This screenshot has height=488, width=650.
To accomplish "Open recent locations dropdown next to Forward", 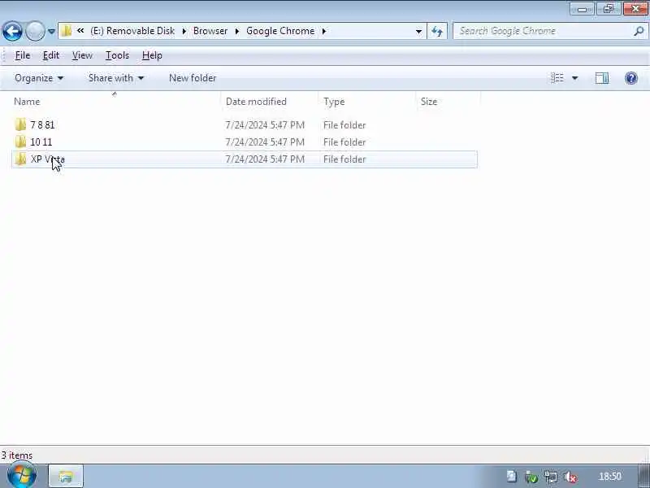I will click(51, 31).
